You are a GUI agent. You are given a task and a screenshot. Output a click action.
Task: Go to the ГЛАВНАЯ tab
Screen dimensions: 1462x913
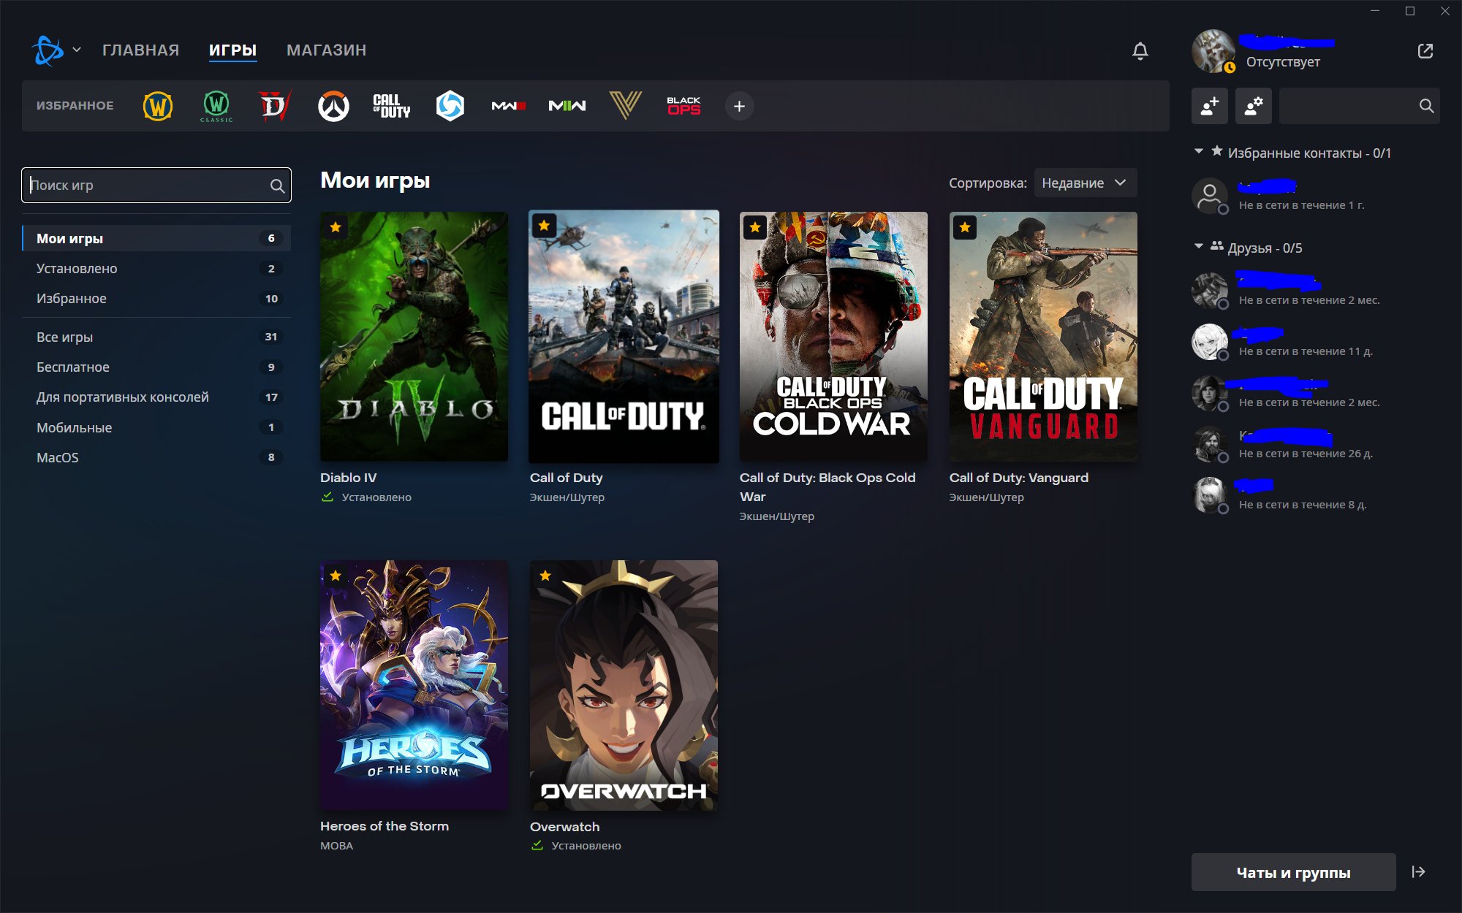point(140,50)
